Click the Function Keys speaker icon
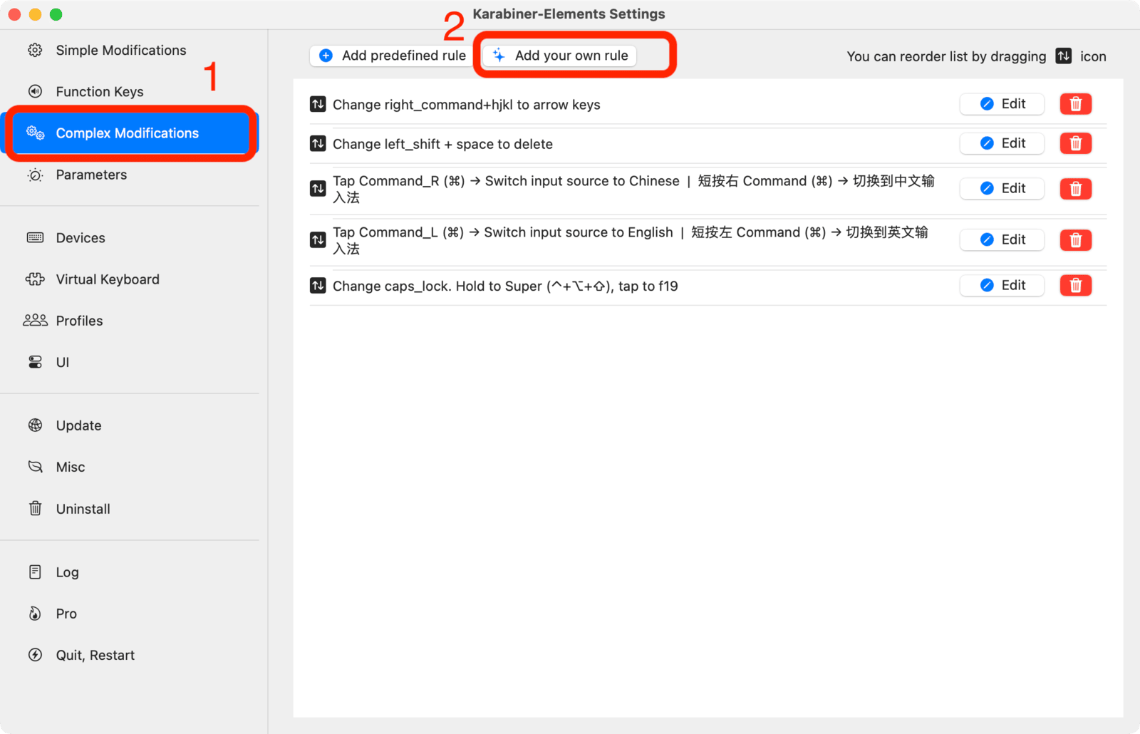 point(35,91)
